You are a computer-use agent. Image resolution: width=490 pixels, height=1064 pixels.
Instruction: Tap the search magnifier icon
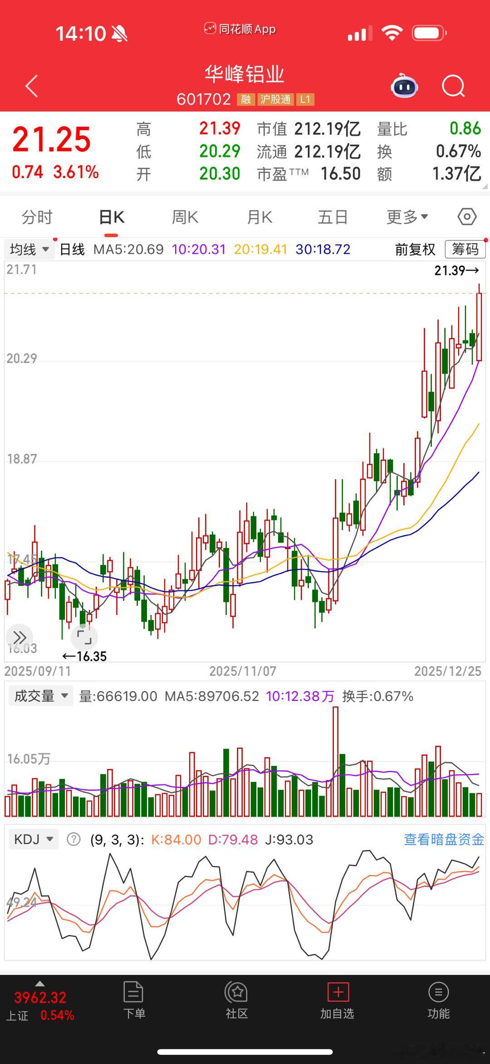[x=453, y=86]
